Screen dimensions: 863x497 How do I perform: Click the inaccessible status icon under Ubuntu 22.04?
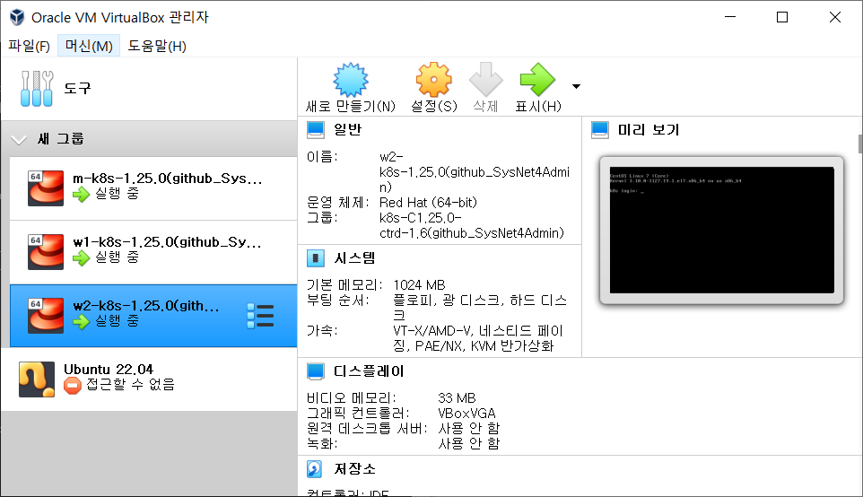pos(72,385)
